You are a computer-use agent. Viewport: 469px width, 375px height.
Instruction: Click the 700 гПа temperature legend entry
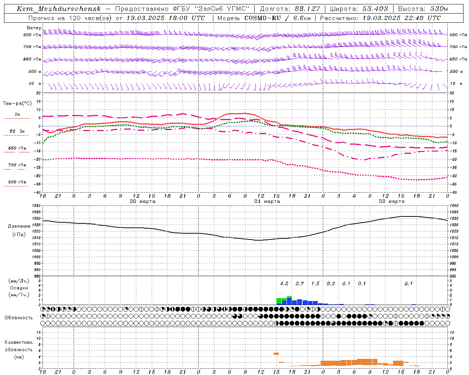point(17,165)
